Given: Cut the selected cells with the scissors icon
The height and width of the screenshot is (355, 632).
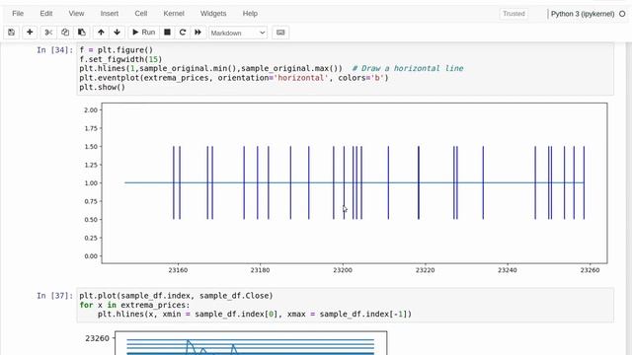Looking at the screenshot, I should 48,33.
